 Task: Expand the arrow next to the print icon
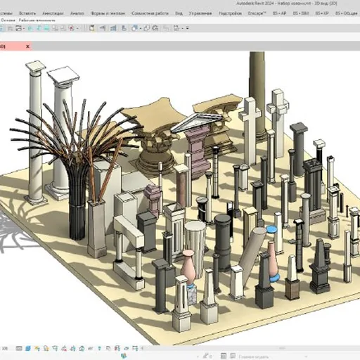pos(24,29)
